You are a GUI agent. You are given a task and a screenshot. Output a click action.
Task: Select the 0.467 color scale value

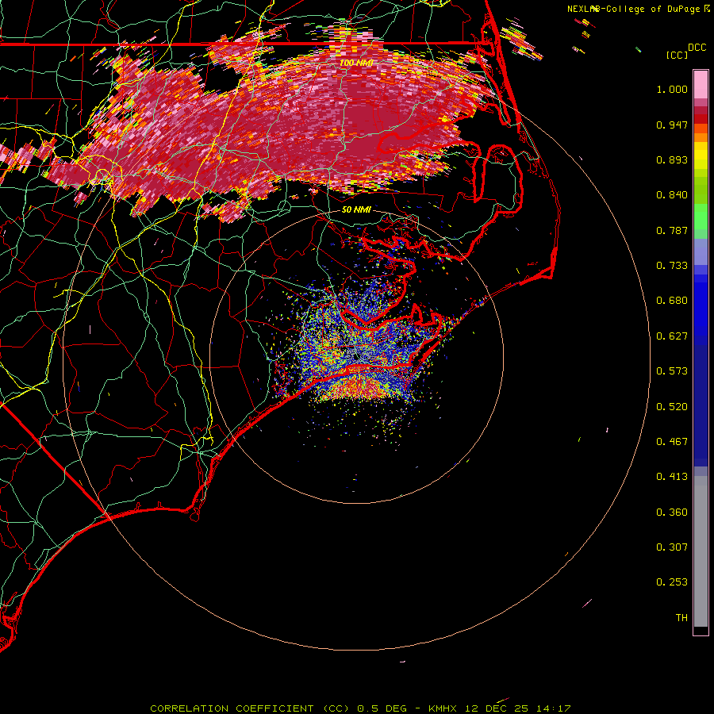tap(672, 442)
